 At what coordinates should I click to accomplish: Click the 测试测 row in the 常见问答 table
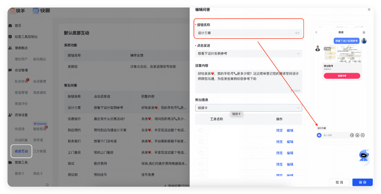[127, 175]
